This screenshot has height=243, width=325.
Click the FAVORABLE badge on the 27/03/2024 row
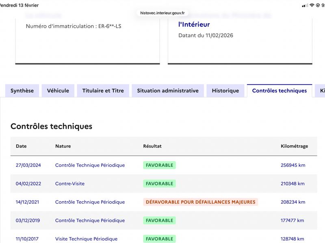click(x=159, y=165)
